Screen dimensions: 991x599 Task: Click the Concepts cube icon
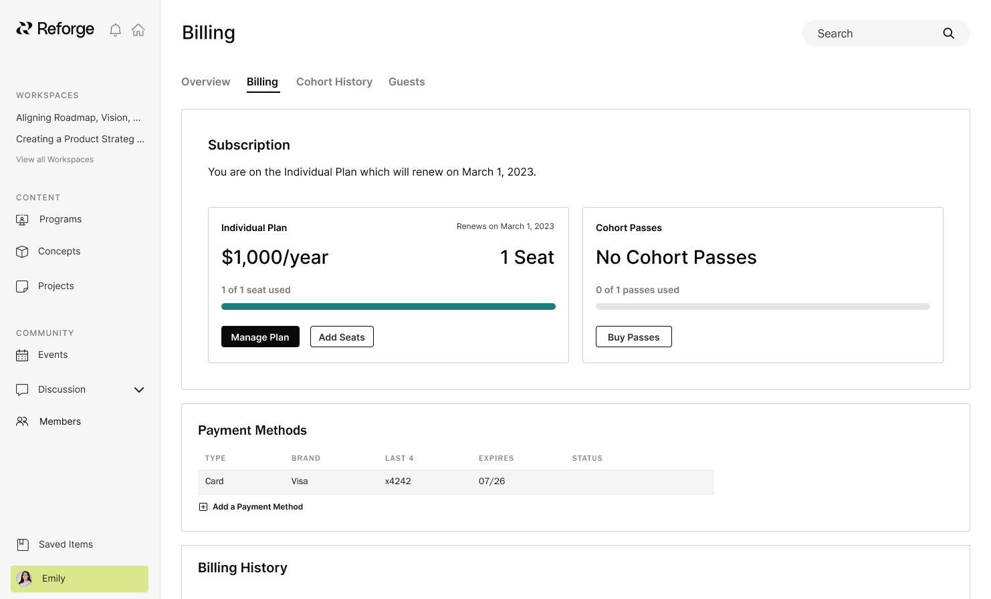click(22, 252)
